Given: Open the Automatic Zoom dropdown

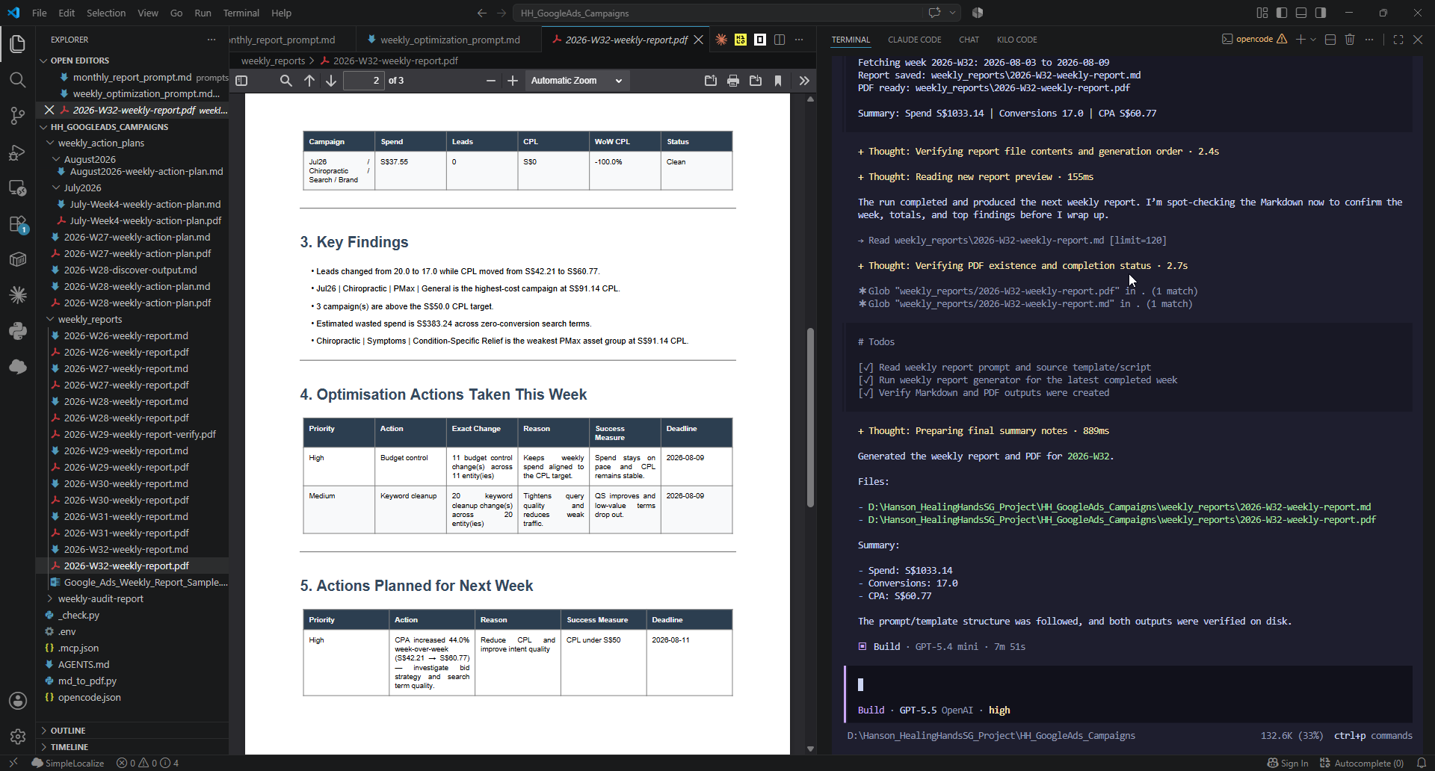Looking at the screenshot, I should (x=576, y=81).
